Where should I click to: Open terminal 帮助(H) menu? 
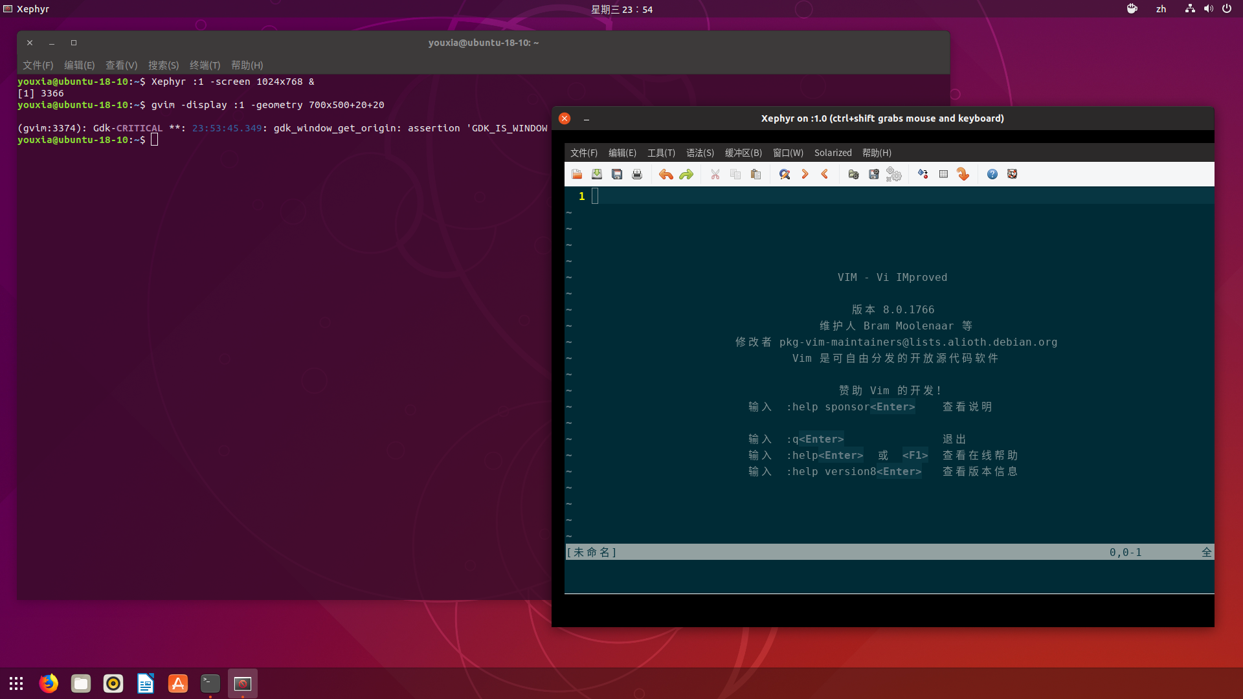247,65
